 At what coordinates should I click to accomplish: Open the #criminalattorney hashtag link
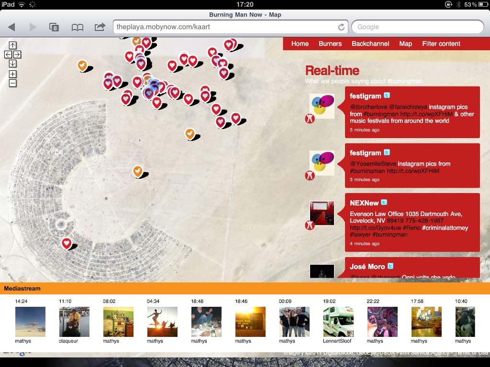pos(445,228)
